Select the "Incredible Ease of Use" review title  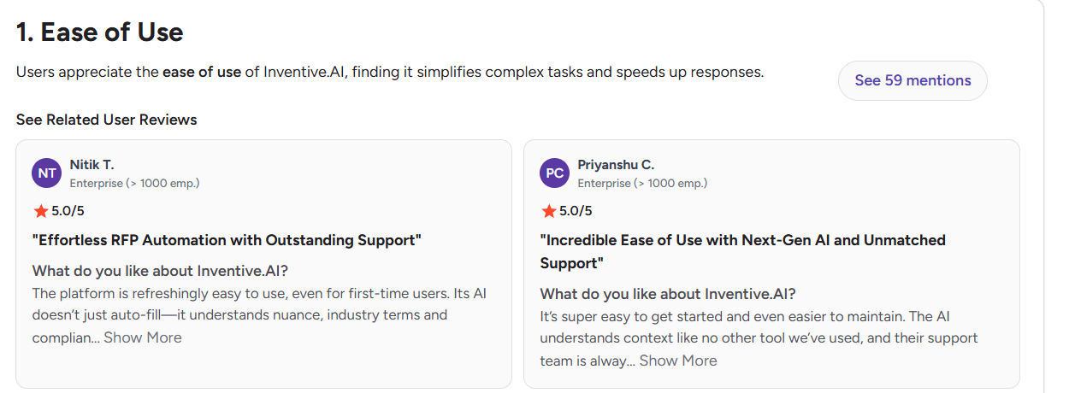pyautogui.click(x=742, y=251)
